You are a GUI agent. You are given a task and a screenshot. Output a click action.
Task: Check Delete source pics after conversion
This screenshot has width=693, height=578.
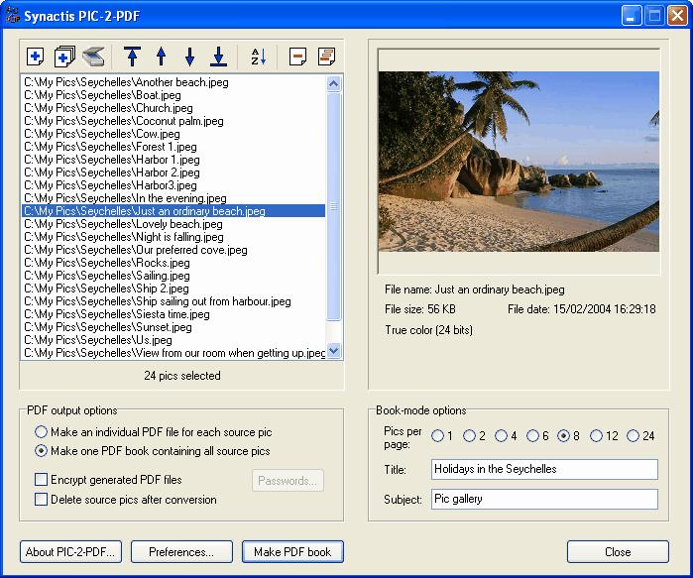point(41,500)
